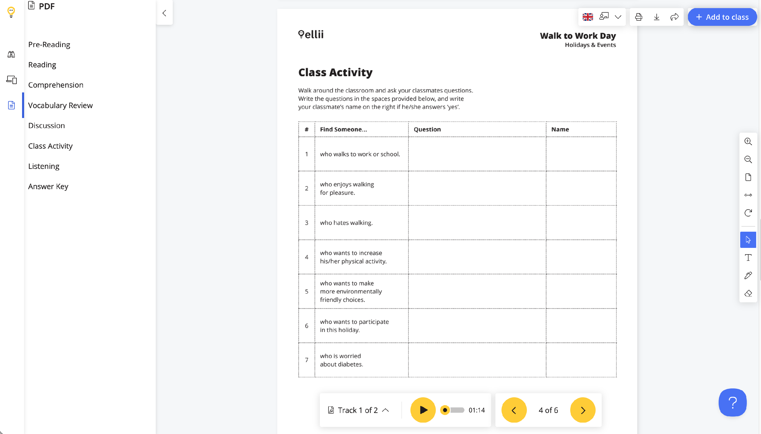Click the print icon
Viewport: 761px width, 434px height.
click(x=638, y=17)
